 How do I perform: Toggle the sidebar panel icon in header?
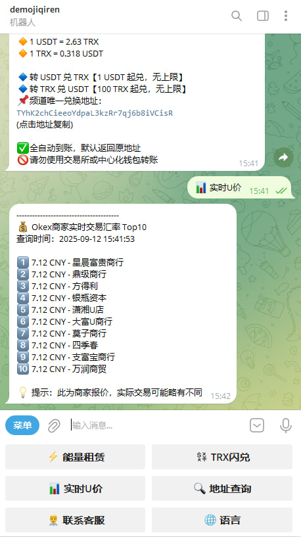click(x=263, y=16)
